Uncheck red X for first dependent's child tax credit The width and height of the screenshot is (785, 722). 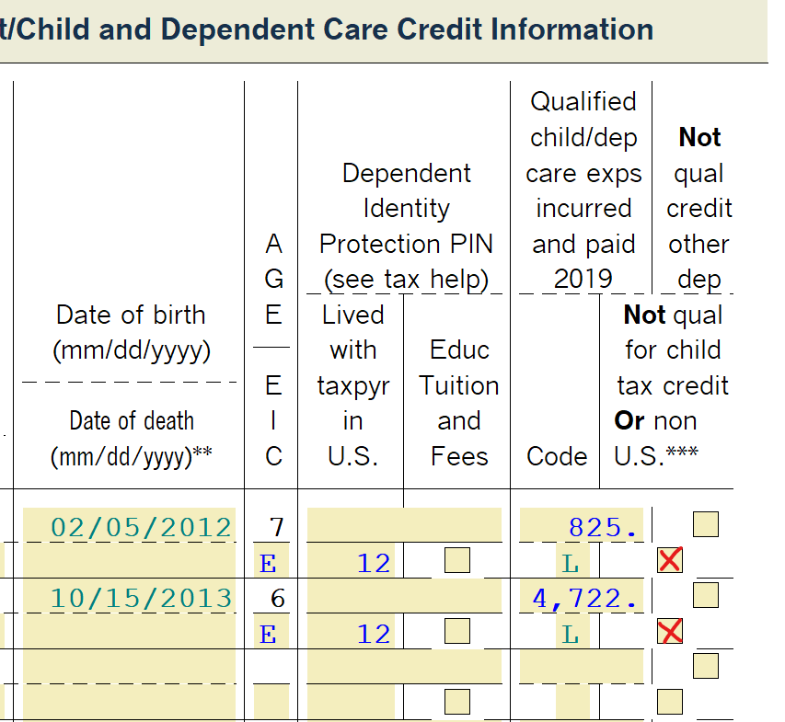point(669,559)
